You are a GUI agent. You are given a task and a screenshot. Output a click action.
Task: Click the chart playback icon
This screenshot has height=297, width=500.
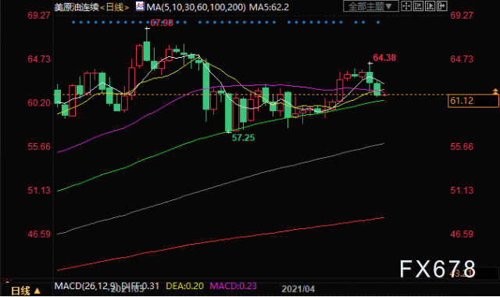[x=430, y=6]
